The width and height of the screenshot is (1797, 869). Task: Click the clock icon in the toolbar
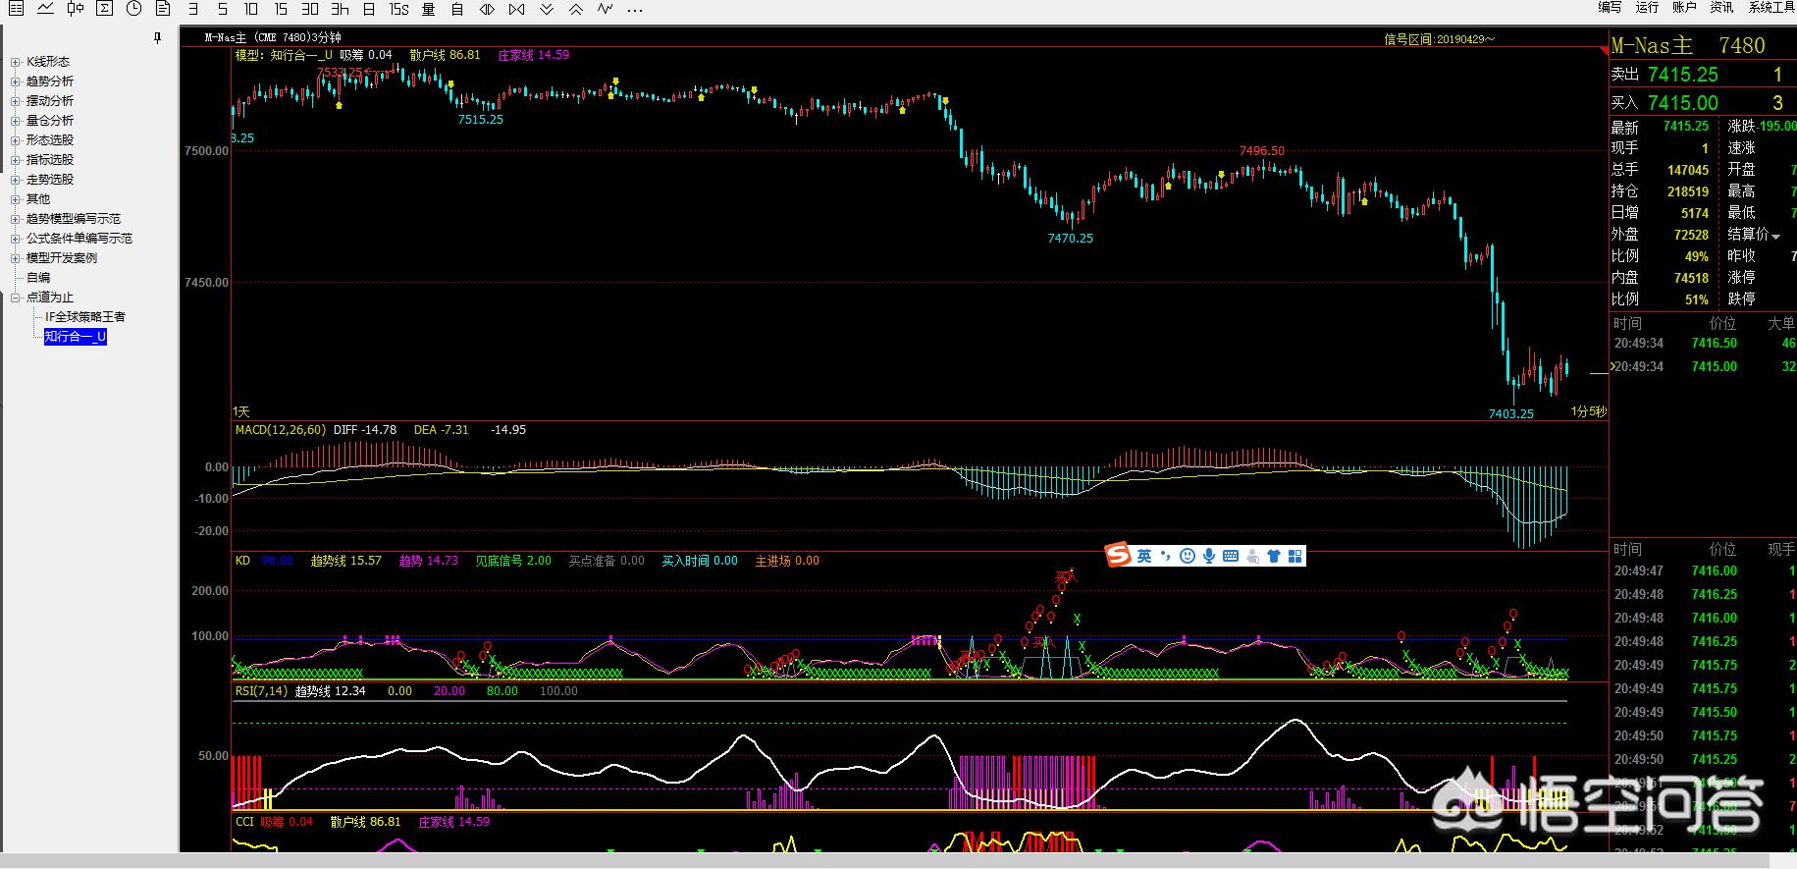click(133, 9)
